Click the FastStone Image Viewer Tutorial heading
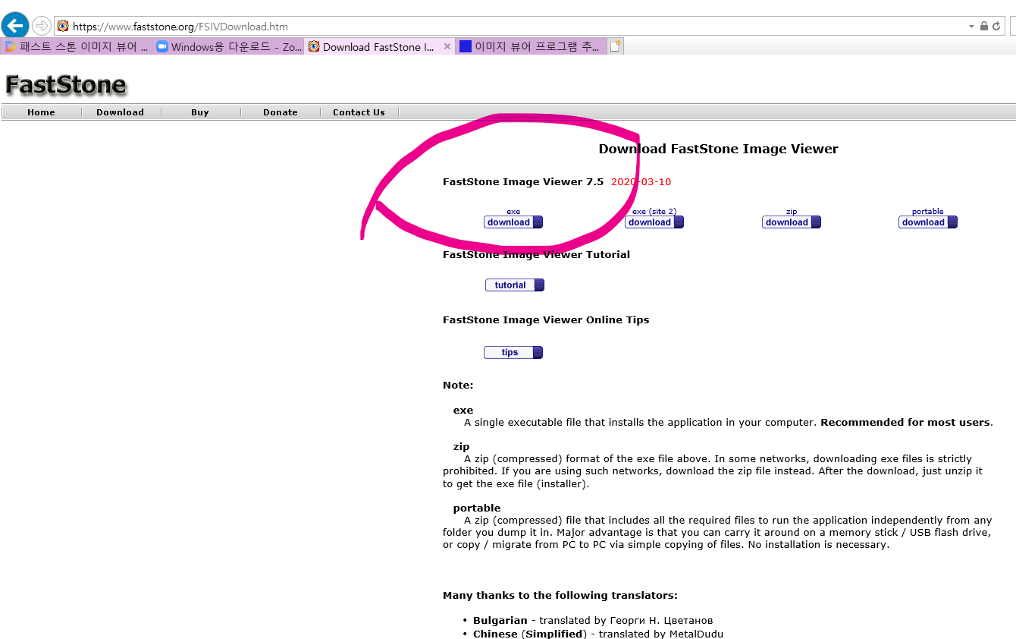Screen dimensions: 1016x639 tap(536, 255)
